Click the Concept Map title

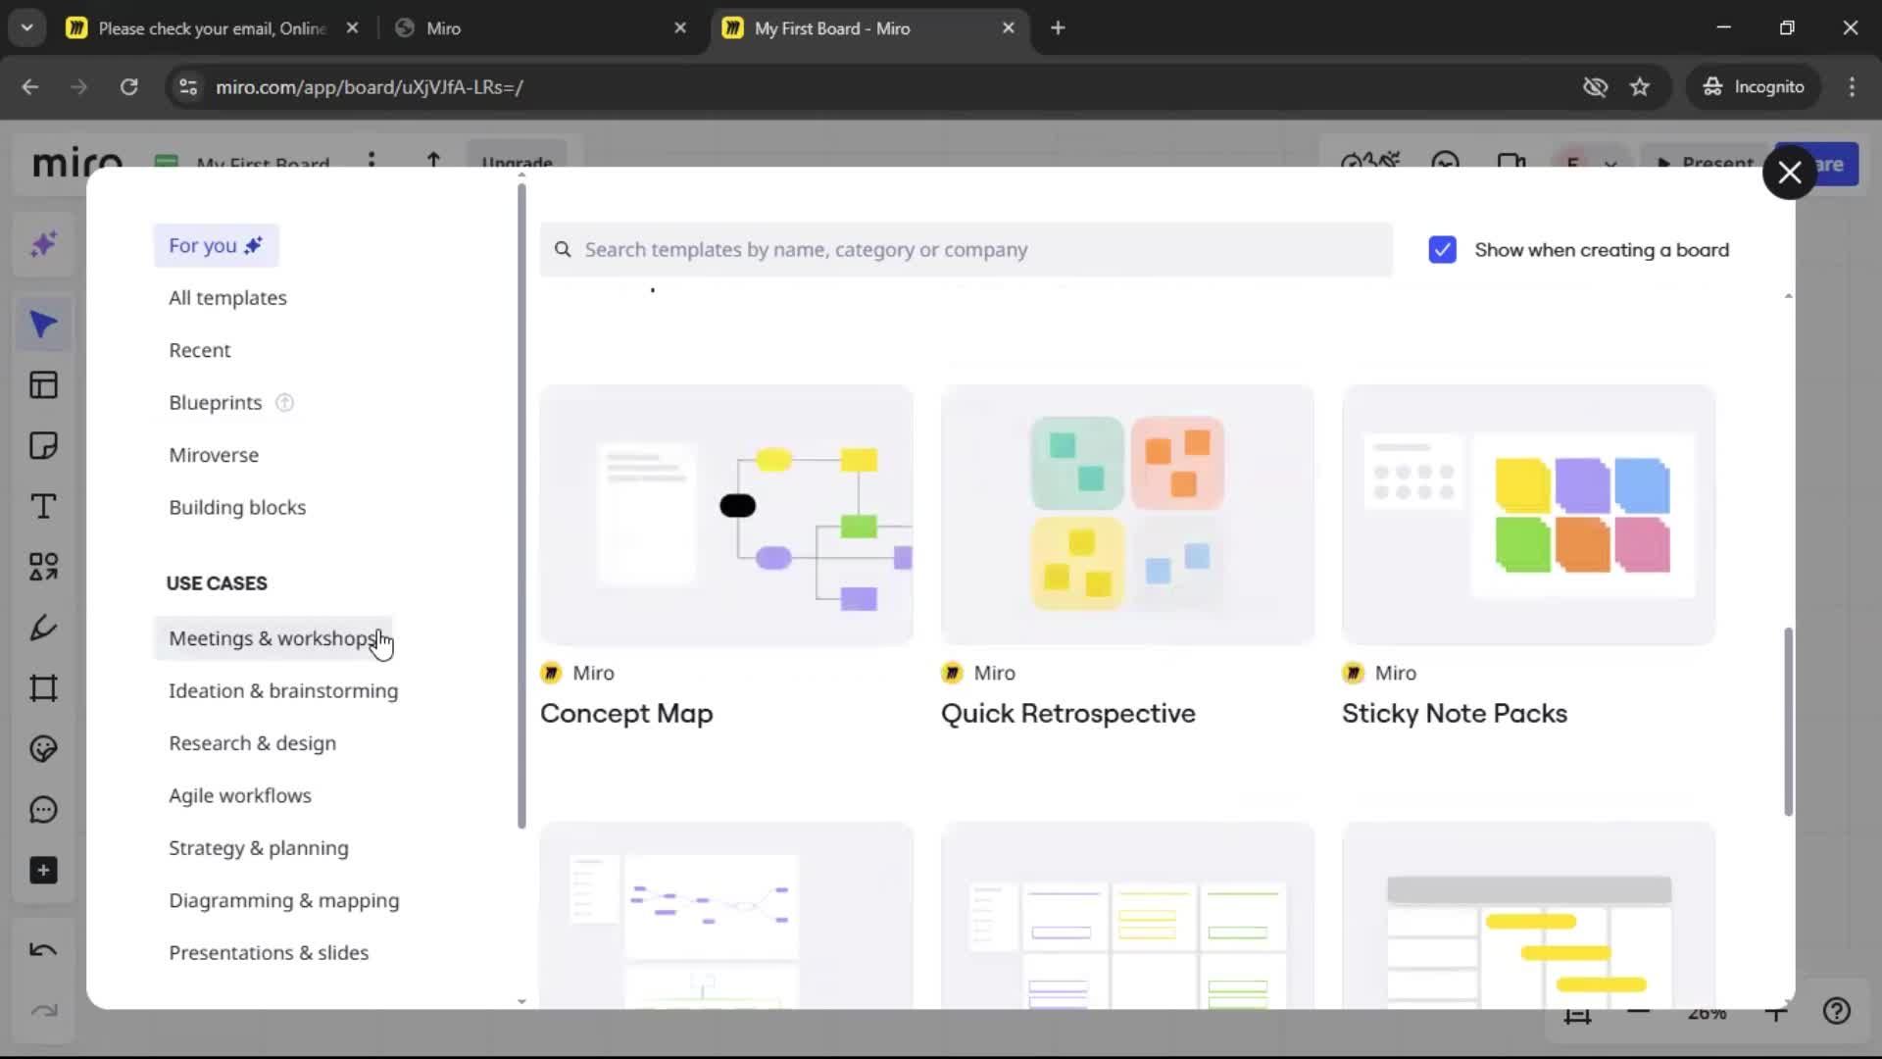(626, 714)
